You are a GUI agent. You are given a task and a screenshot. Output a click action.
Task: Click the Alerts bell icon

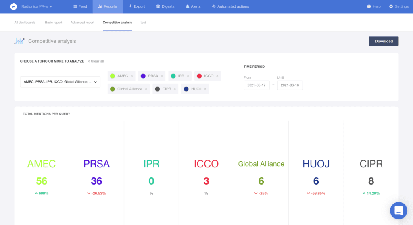[188, 7]
